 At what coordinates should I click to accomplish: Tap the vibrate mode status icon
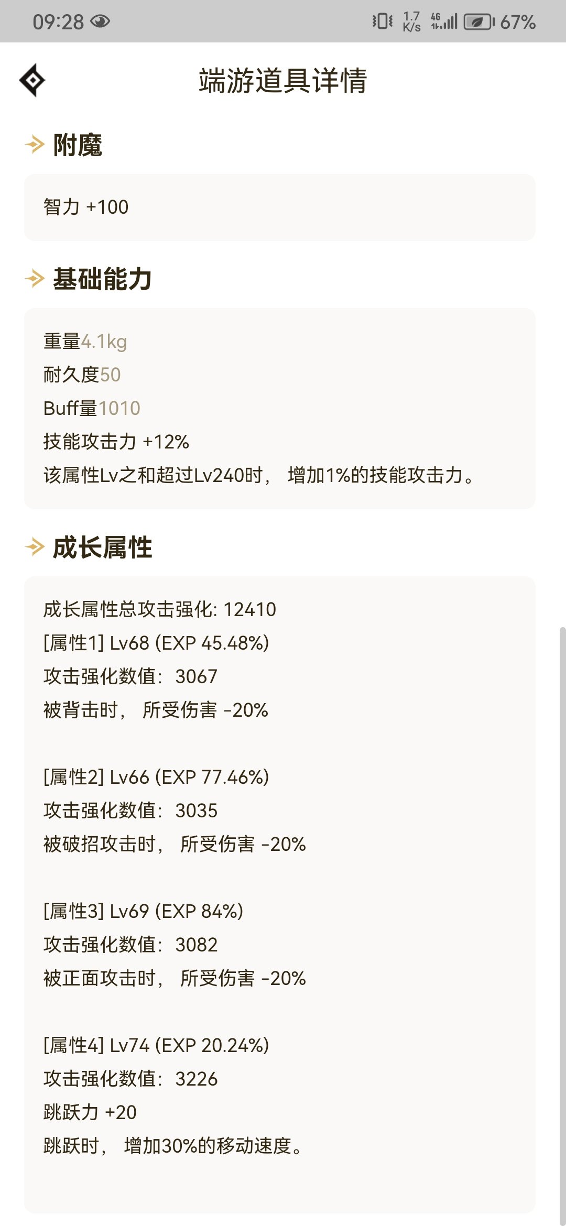point(383,21)
